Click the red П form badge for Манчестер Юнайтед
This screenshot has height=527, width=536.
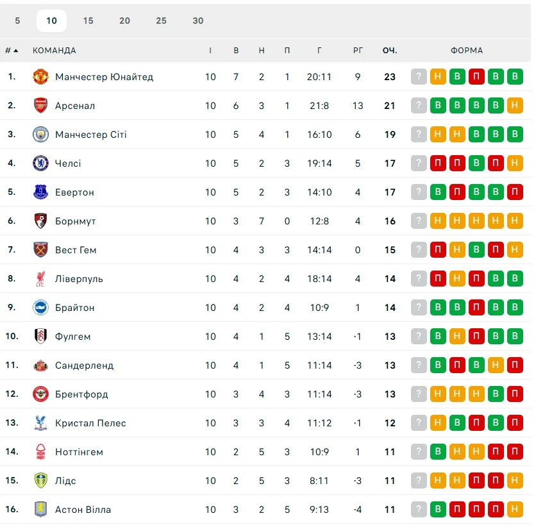[x=476, y=77]
